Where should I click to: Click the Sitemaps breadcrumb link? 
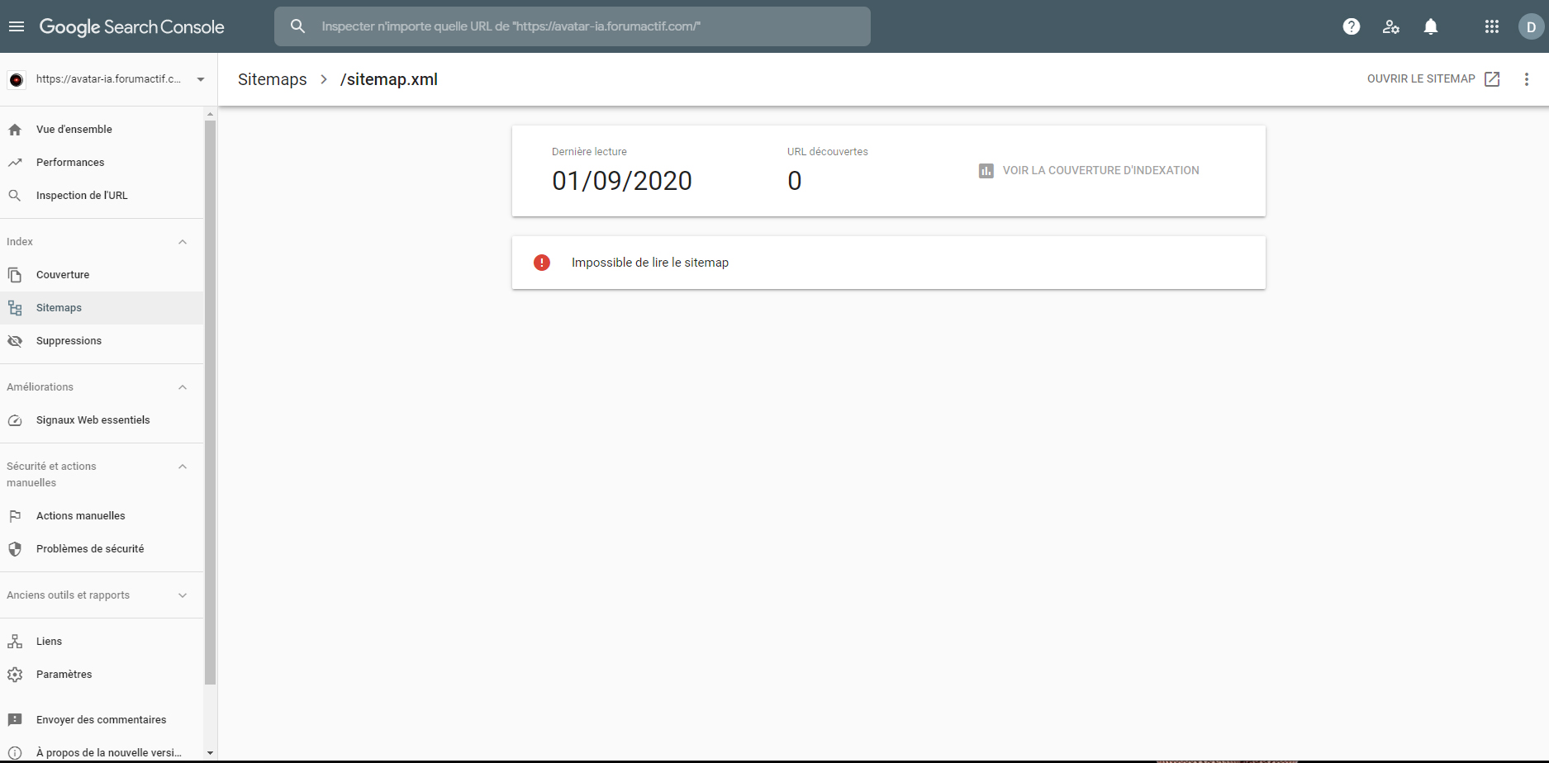tap(272, 79)
